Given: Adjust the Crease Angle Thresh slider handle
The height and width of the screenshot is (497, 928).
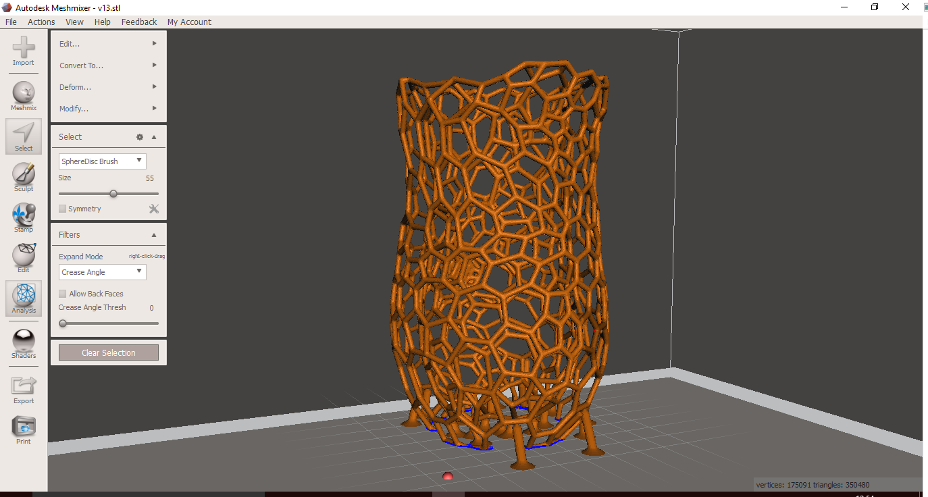Looking at the screenshot, I should pyautogui.click(x=63, y=323).
